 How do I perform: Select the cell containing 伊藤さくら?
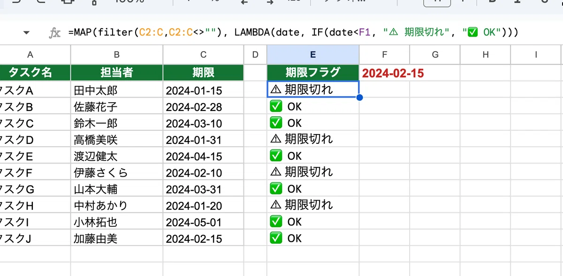pyautogui.click(x=117, y=172)
